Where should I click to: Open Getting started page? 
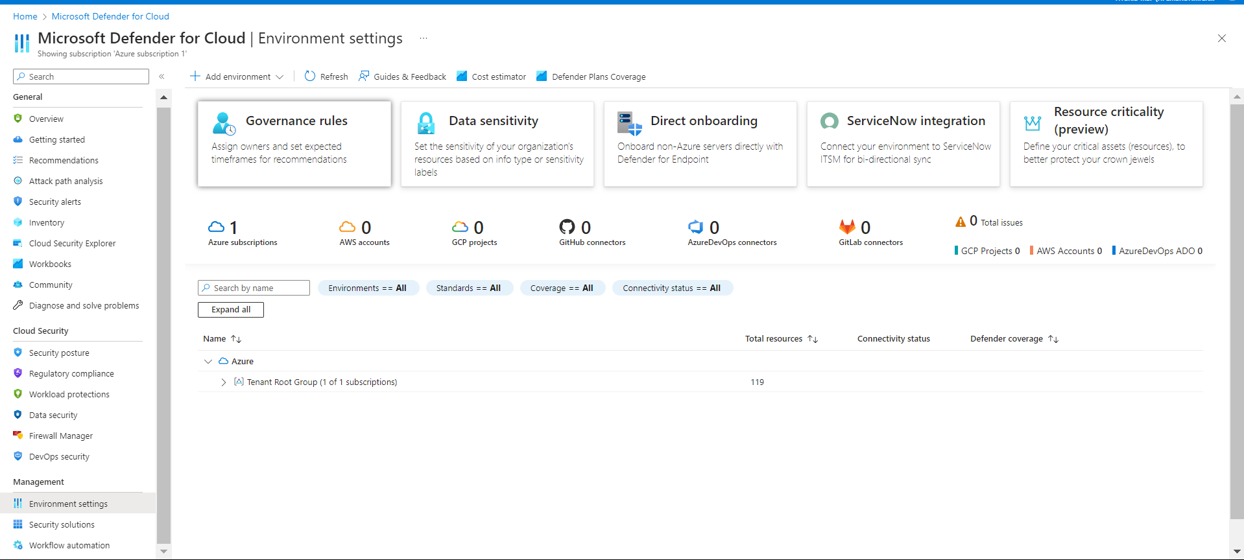tap(57, 139)
